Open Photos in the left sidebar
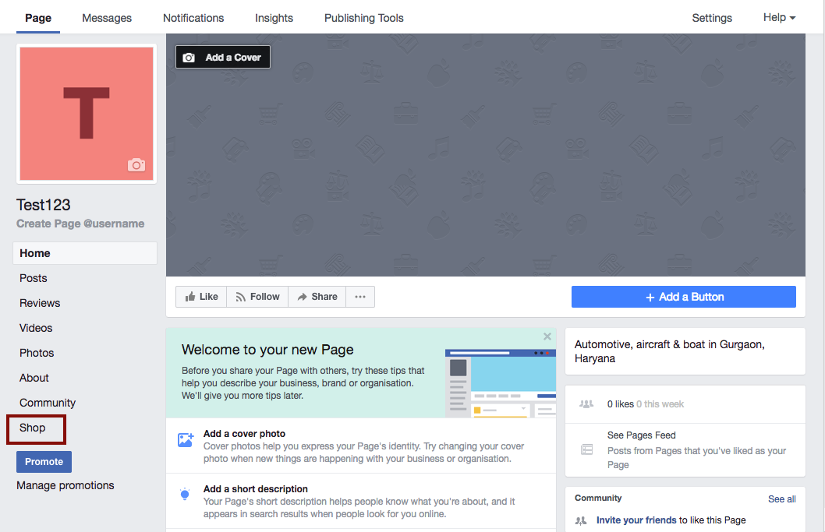Viewport: 825px width, 532px height. click(37, 353)
